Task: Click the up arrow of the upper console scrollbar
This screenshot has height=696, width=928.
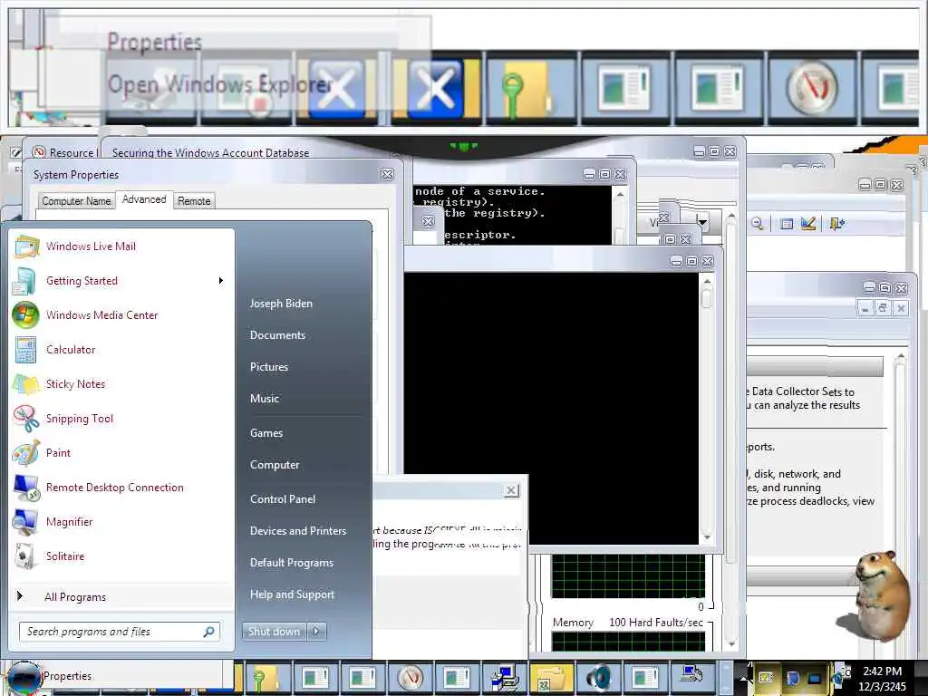Action: coord(620,194)
